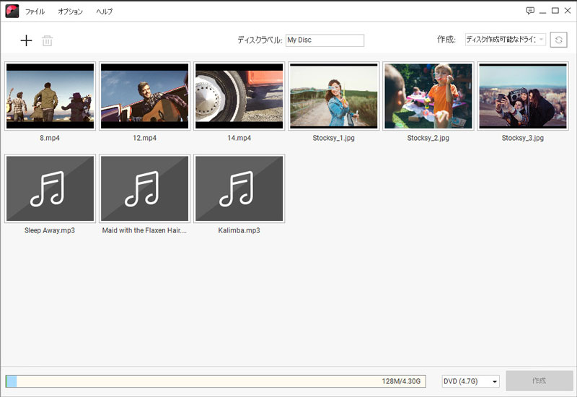Click the ディスクラベル label text
This screenshot has height=397, width=577.
[260, 40]
